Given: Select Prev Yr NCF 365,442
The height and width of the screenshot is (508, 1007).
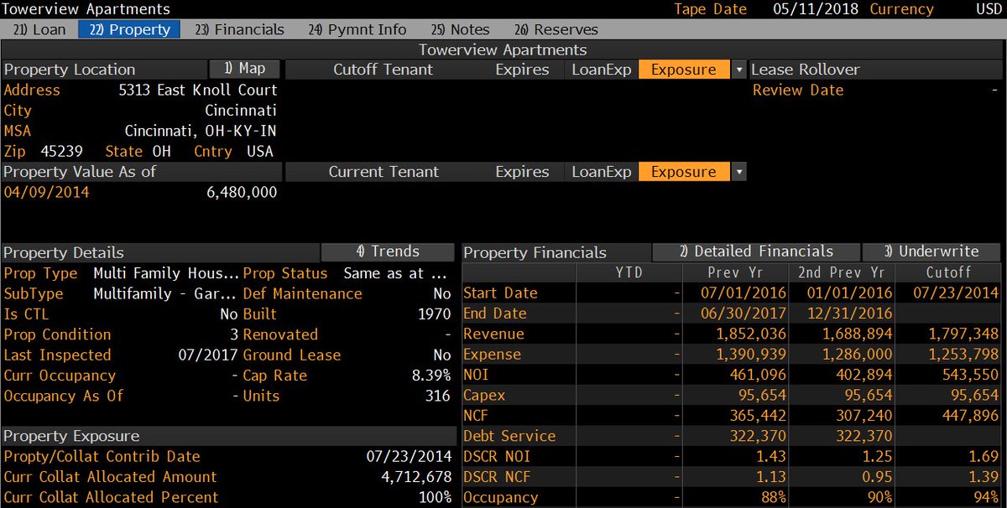Looking at the screenshot, I should point(757,416).
